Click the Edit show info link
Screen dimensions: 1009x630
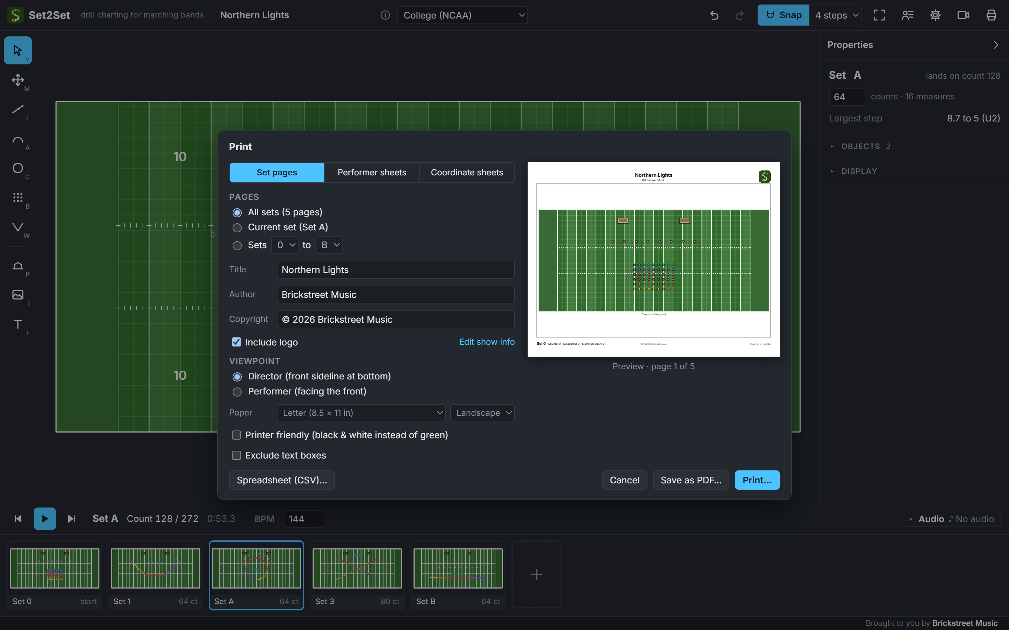click(487, 342)
